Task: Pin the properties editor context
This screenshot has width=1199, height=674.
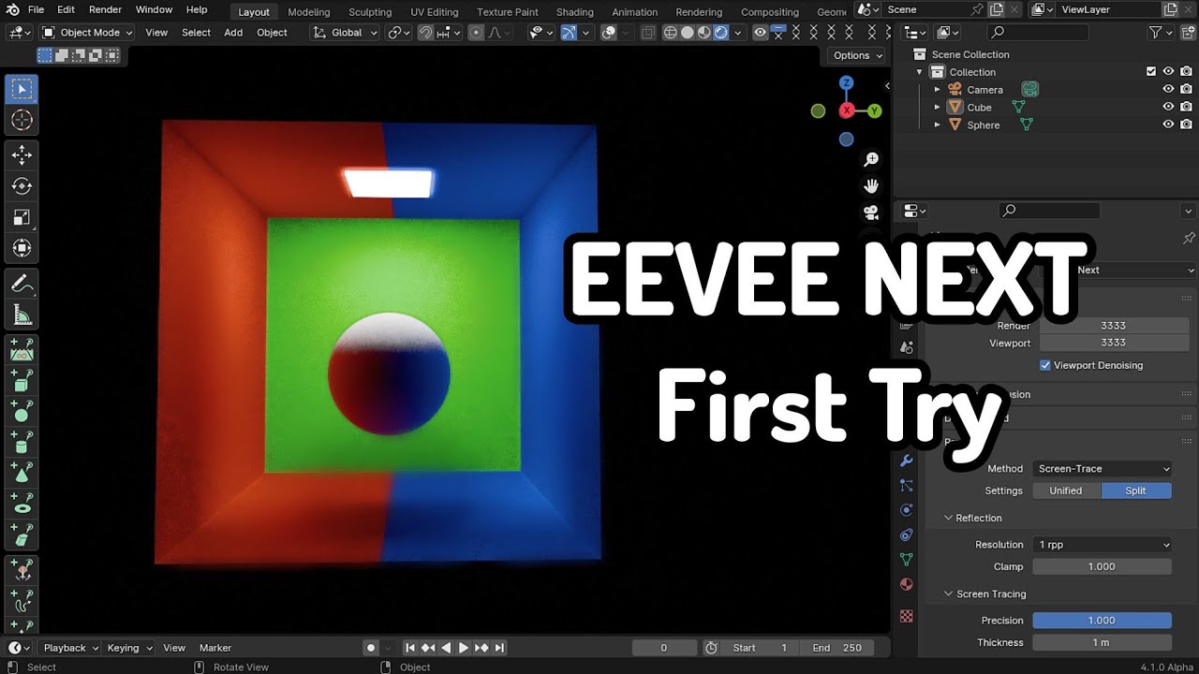Action: (1189, 238)
